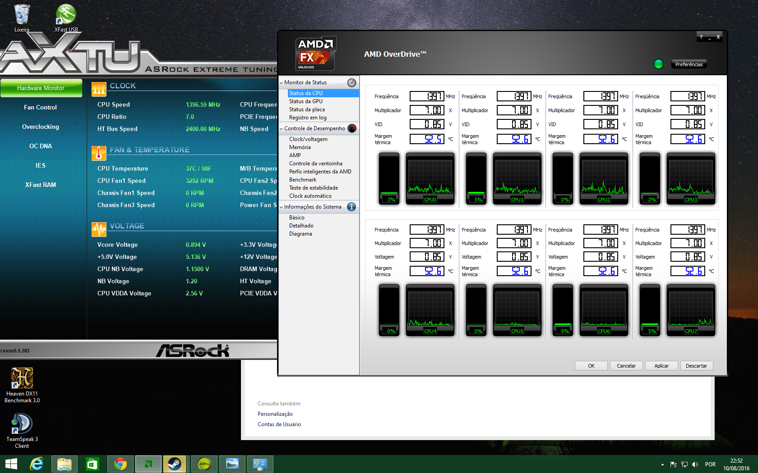758x473 pixels.
Task: Switch to XFast RAM tab in AXTU
Action: [40, 185]
